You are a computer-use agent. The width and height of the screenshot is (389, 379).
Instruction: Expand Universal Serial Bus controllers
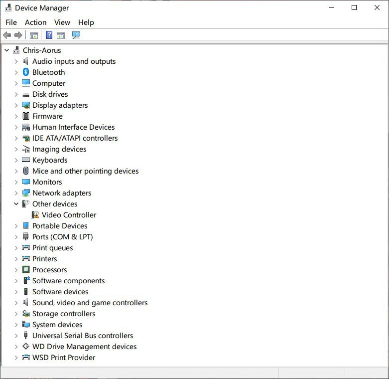(x=16, y=336)
